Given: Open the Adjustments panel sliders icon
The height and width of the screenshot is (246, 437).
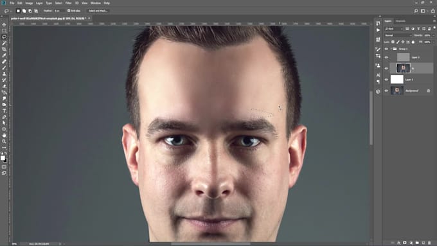Looking at the screenshot, I should pos(378,56).
